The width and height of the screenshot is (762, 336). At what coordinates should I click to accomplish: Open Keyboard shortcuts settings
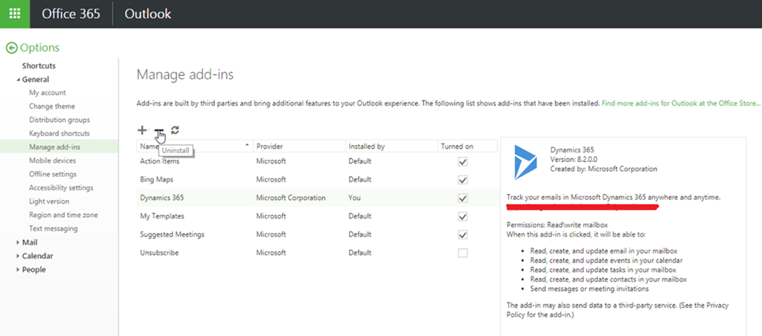[x=60, y=134]
